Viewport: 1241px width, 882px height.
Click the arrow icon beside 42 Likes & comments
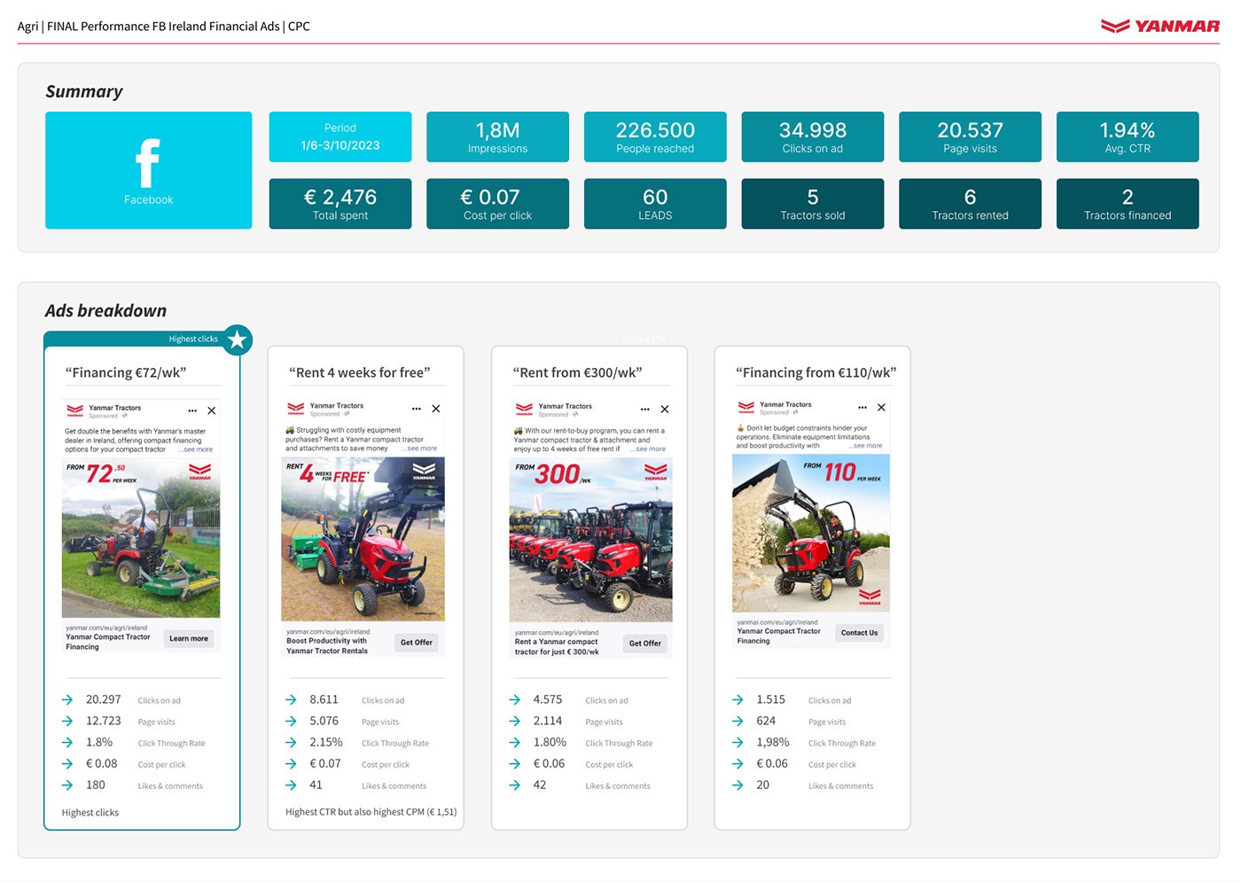[x=515, y=785]
